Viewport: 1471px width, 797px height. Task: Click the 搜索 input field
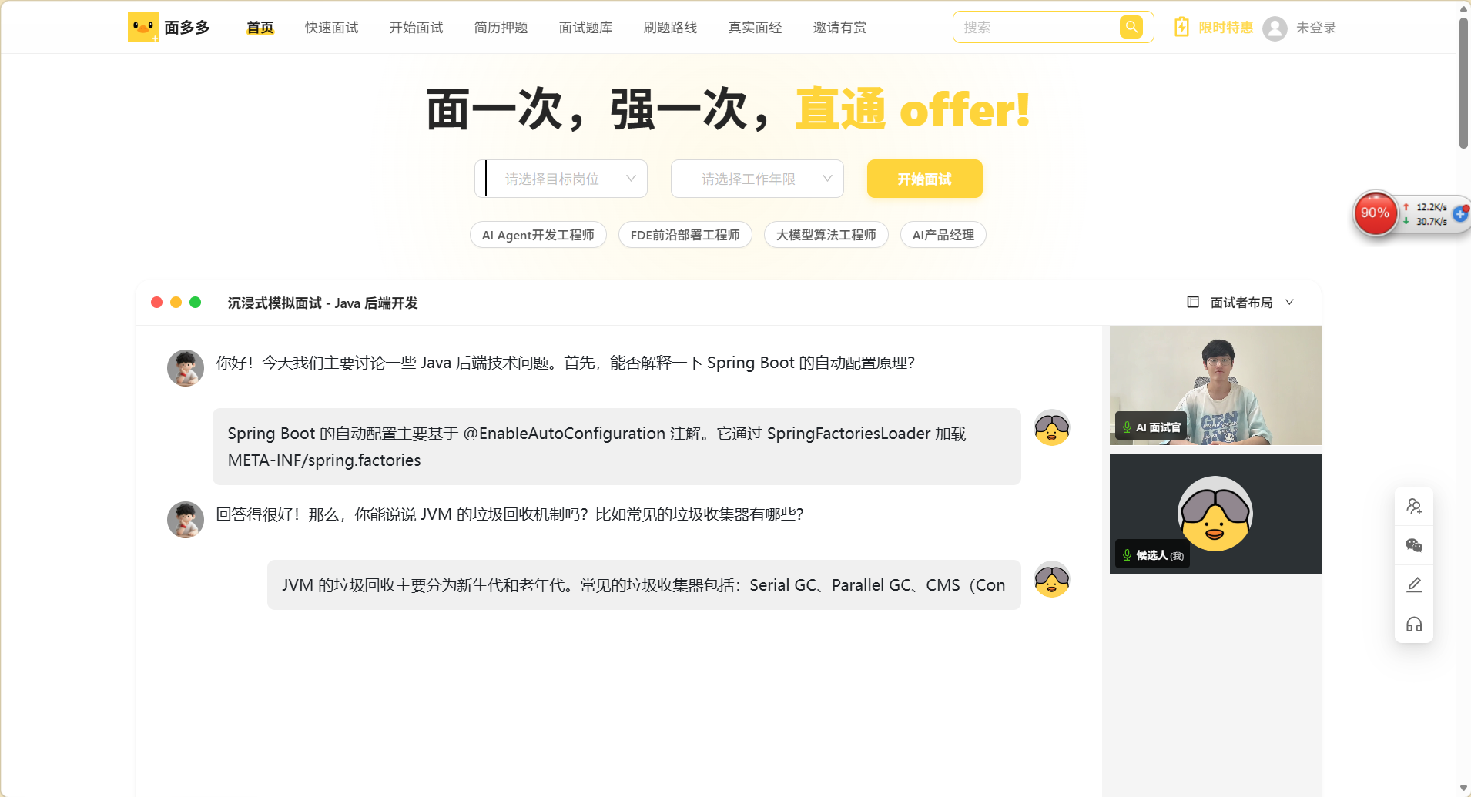pos(1037,27)
